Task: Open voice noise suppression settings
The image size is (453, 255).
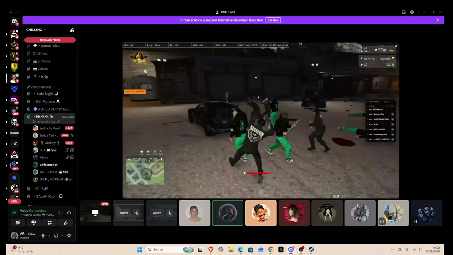Action: [x=61, y=212]
